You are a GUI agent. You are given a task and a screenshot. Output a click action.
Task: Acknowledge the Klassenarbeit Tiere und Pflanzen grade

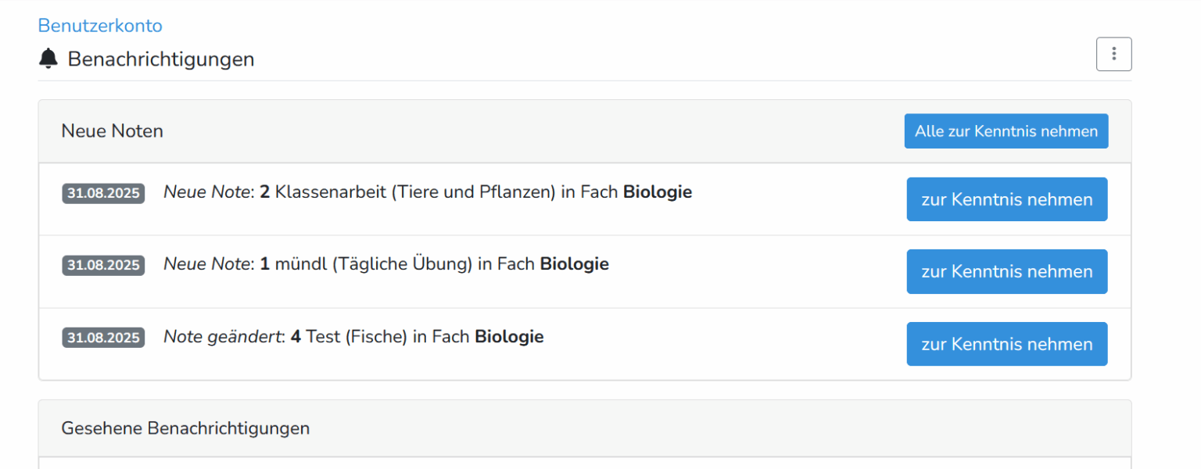pos(1006,199)
